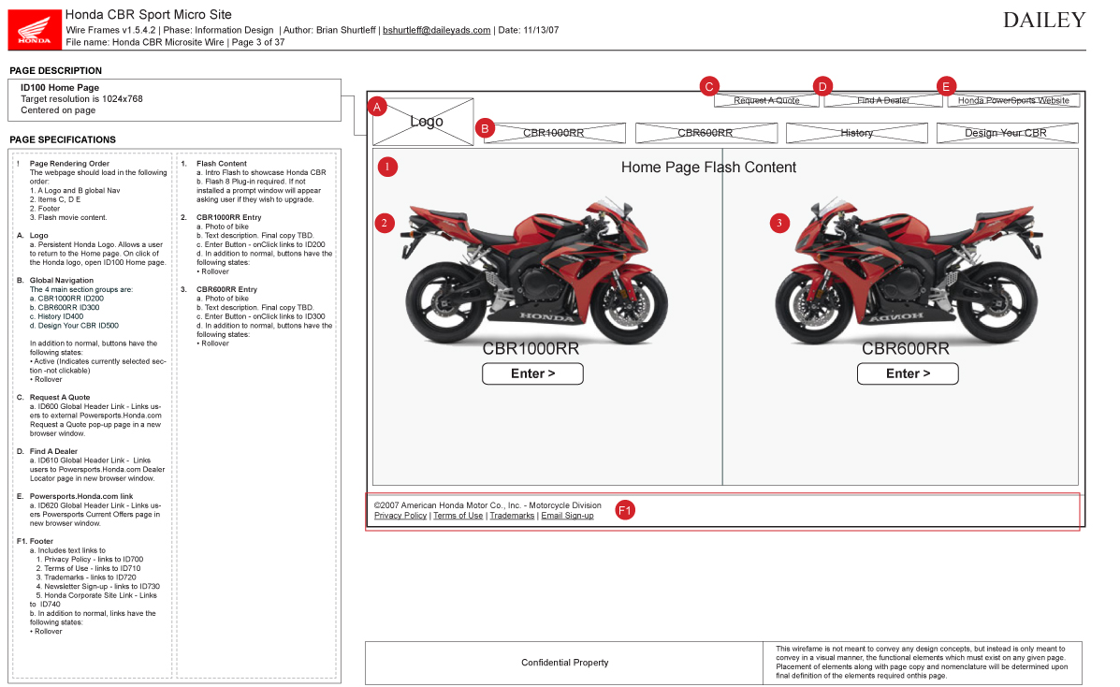This screenshot has width=1120, height=687.
Task: Open the Design Your CBR tab
Action: 1007,133
